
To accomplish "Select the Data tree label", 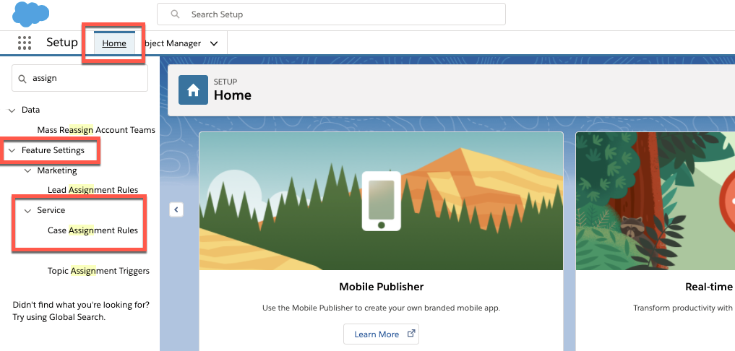I will click(x=30, y=110).
